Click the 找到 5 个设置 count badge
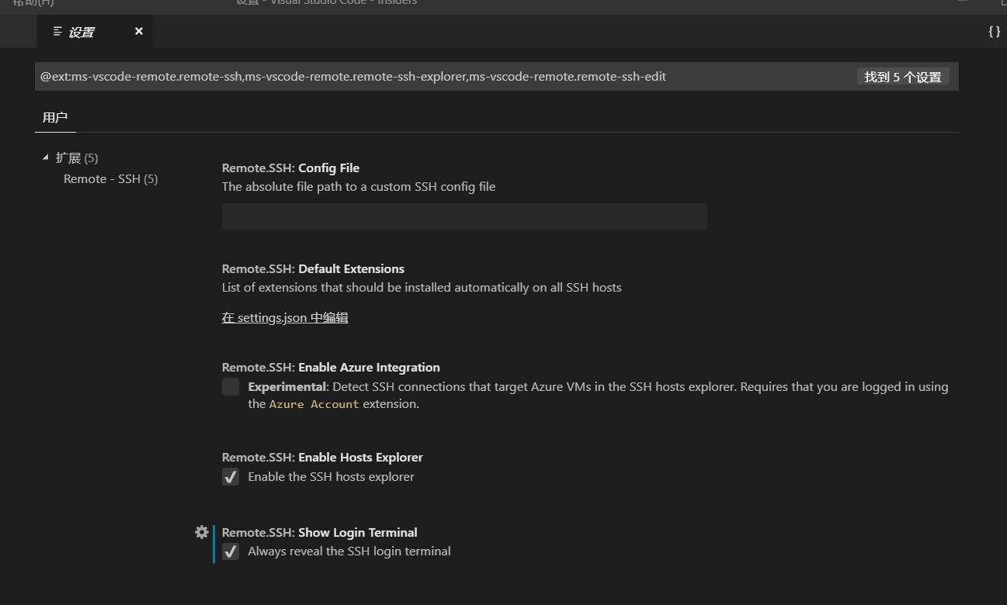This screenshot has height=605, width=1007. point(903,77)
